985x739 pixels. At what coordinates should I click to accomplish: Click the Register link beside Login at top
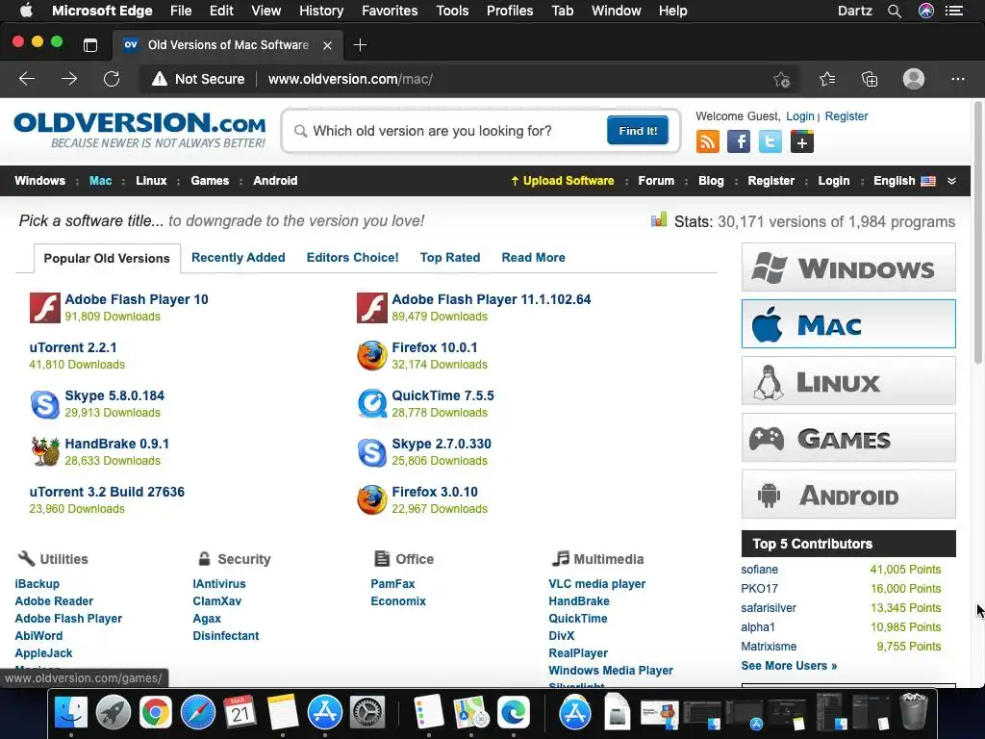point(846,116)
